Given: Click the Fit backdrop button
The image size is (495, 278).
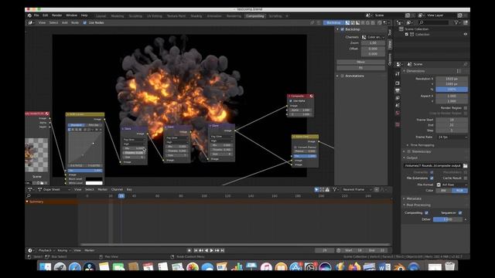Looking at the screenshot, I should (x=360, y=68).
